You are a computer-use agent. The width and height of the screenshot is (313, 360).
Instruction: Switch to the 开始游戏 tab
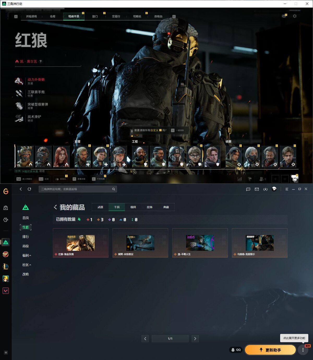31,16
